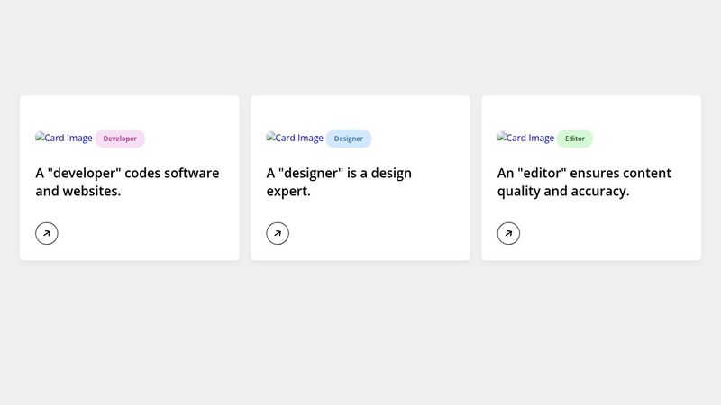
Task: Click the broken image icon in the Designer card
Action: [x=270, y=138]
